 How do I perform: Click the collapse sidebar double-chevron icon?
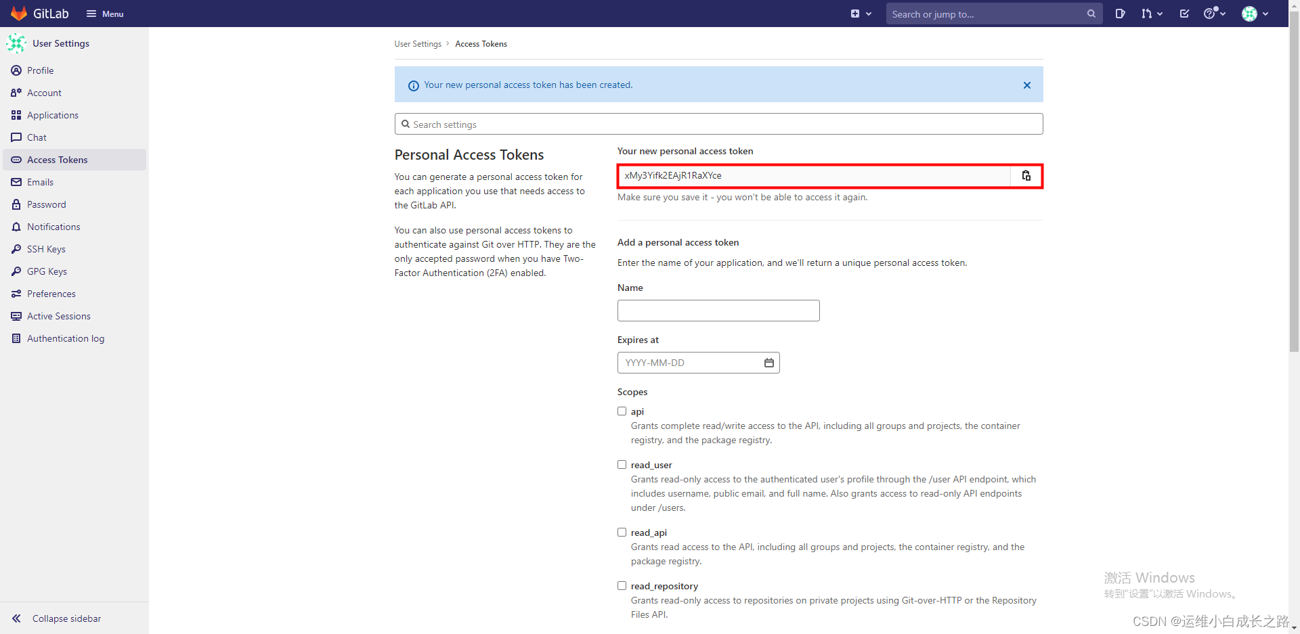tap(16, 618)
